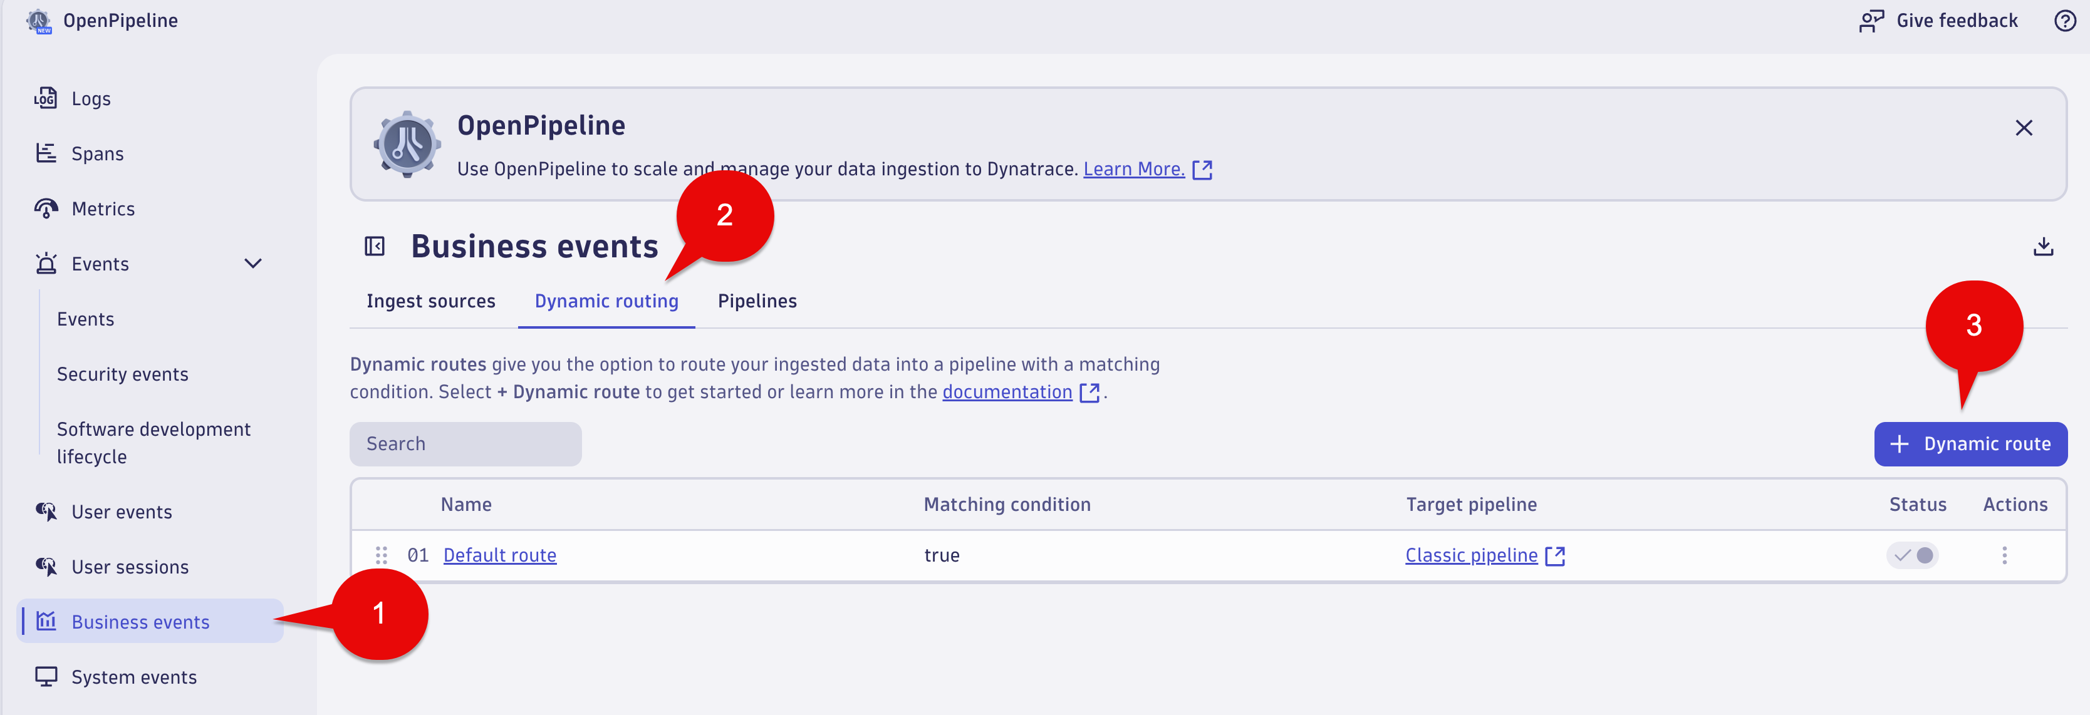2090x715 pixels.
Task: Click the Spans sidebar icon
Action: [46, 153]
